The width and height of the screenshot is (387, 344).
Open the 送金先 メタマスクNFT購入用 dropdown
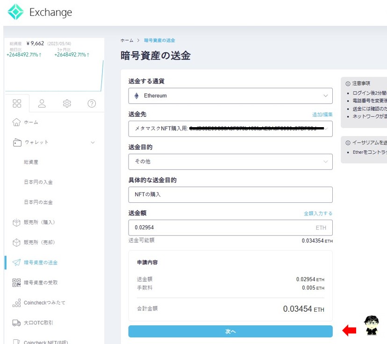pos(230,129)
